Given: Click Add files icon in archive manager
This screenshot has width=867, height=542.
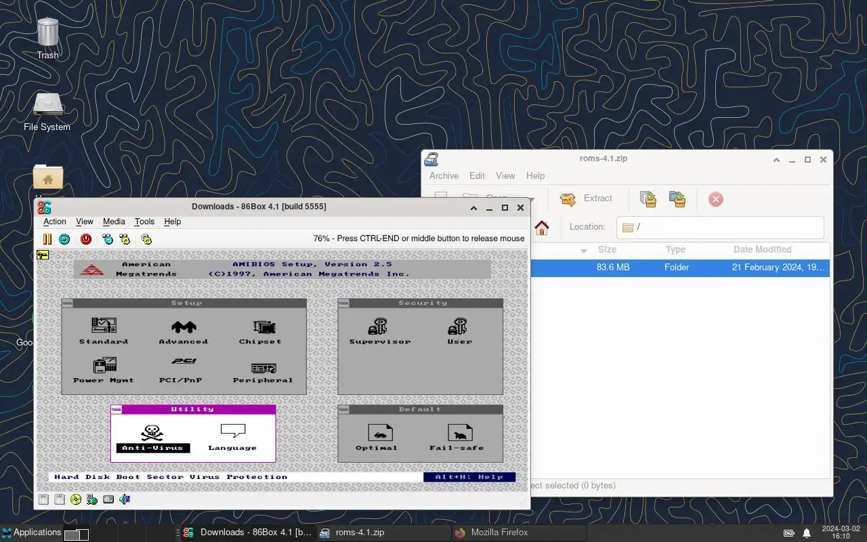Looking at the screenshot, I should click(648, 199).
